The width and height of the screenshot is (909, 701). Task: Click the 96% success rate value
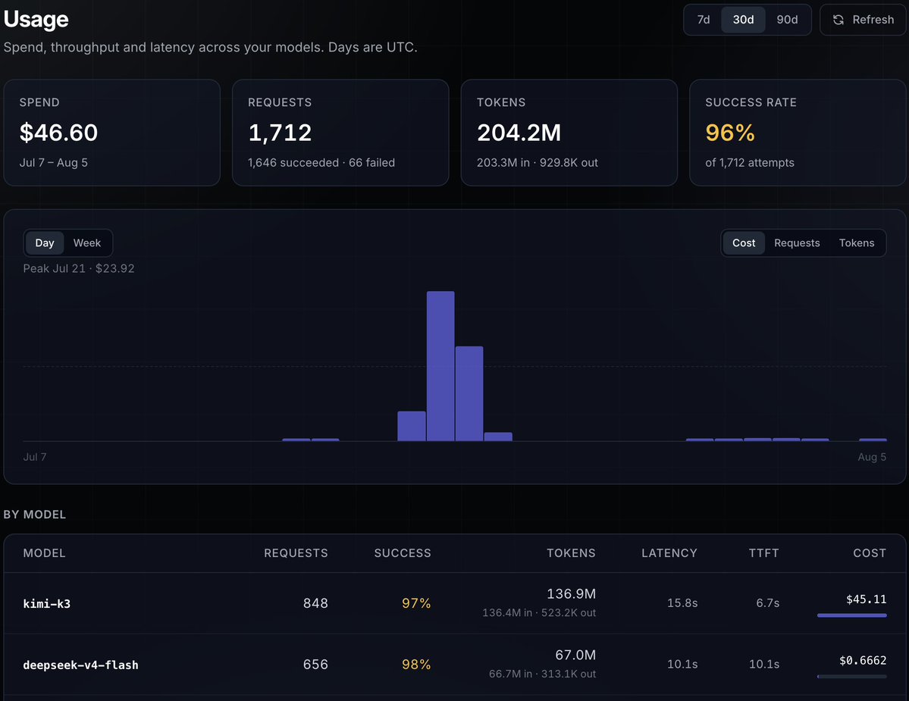[730, 133]
